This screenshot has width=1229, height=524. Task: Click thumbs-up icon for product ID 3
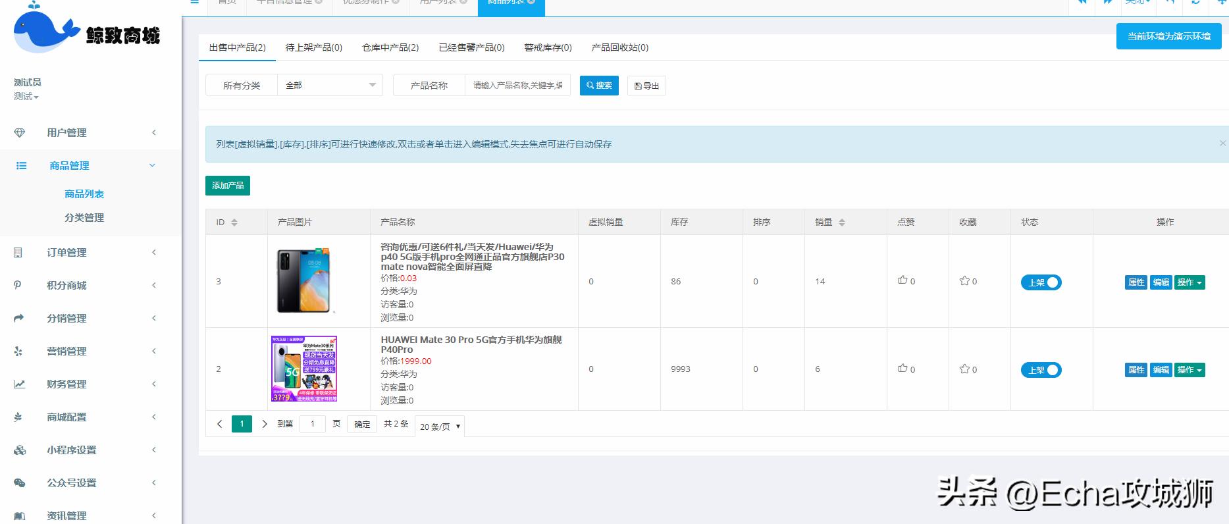tap(902, 280)
